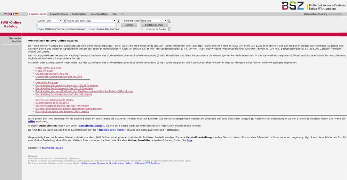Open 'Fachkatalog Kommunikations- und Medienwissenschaft' link
The width and height of the screenshot is (347, 180).
tap(84, 91)
